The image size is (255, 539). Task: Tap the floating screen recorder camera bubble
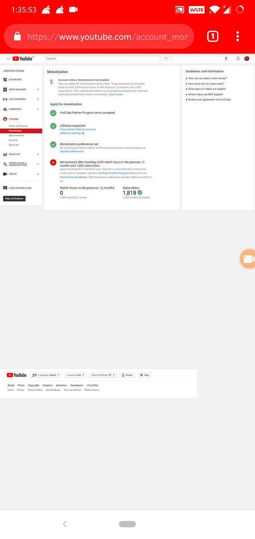tap(247, 259)
